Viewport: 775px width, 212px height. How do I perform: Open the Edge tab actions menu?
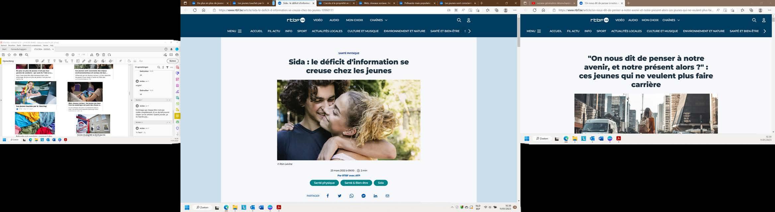pos(185,3)
